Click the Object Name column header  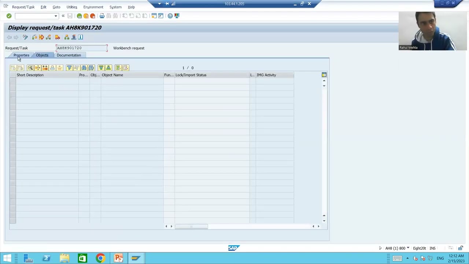click(x=132, y=75)
